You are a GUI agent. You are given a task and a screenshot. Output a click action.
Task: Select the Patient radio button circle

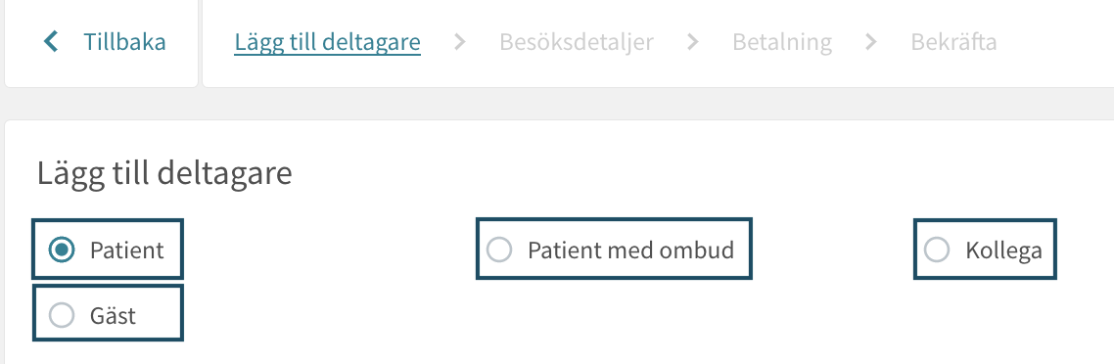point(62,250)
